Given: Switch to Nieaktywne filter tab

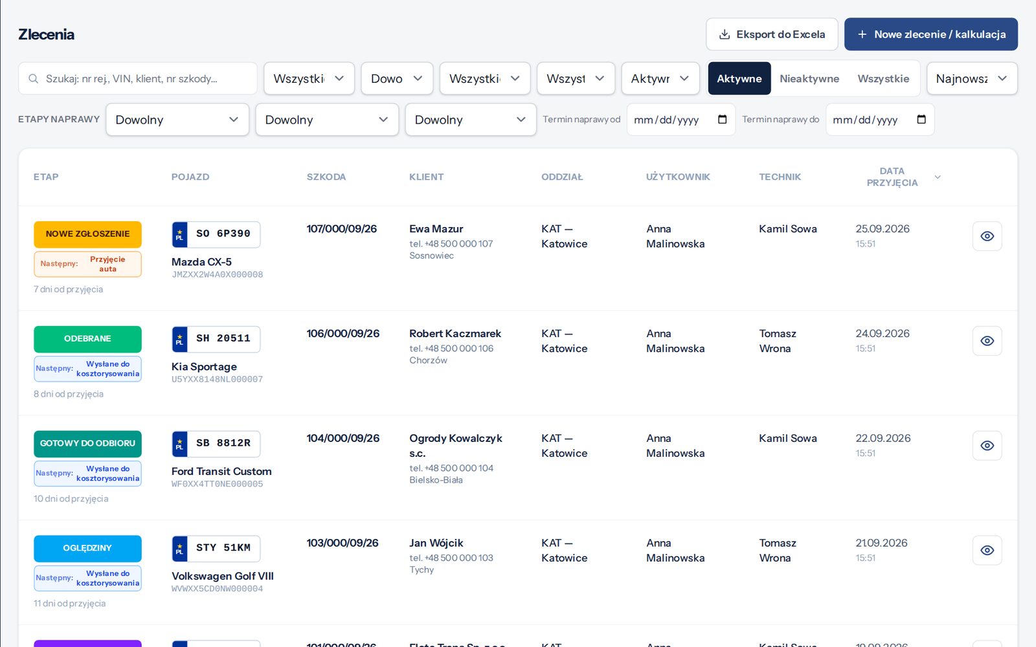Looking at the screenshot, I should point(809,79).
